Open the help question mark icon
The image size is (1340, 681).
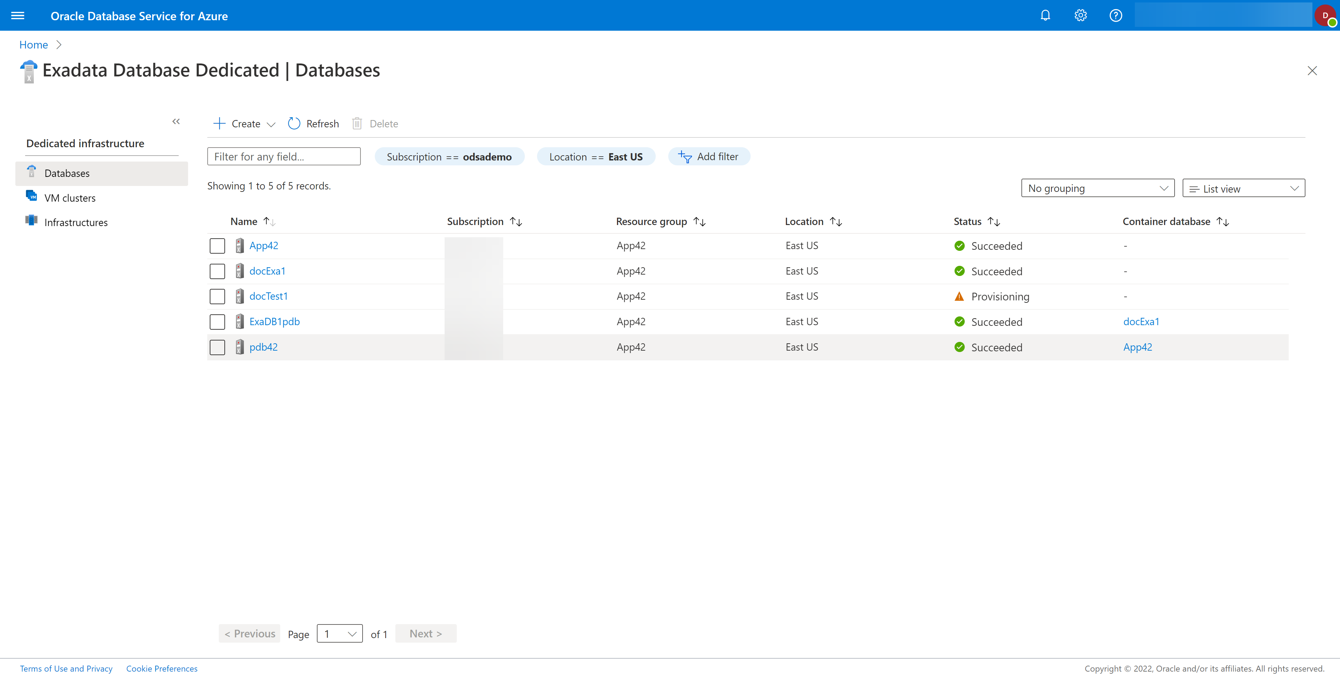tap(1116, 16)
